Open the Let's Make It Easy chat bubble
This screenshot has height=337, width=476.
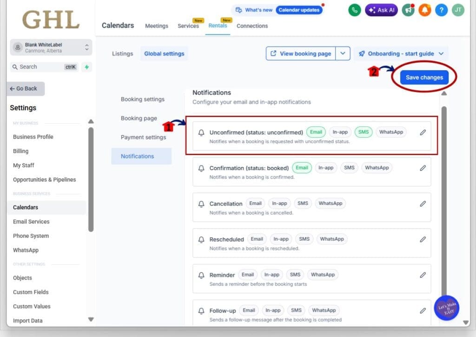coord(447,308)
